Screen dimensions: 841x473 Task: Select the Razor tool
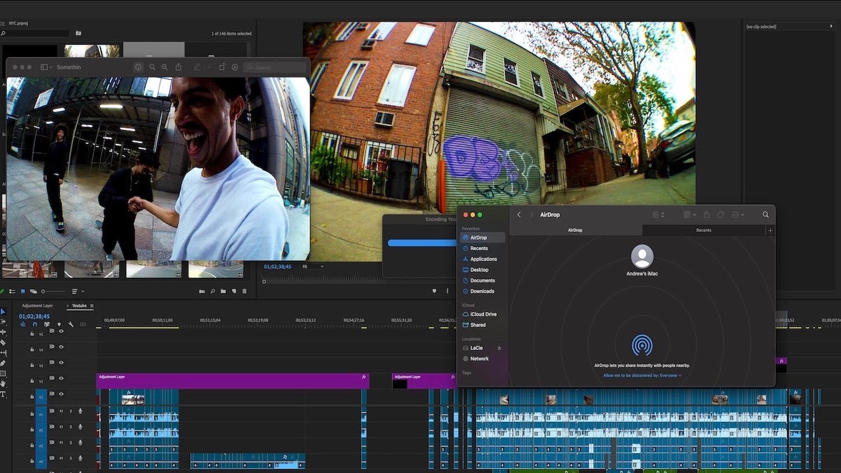pos(3,342)
